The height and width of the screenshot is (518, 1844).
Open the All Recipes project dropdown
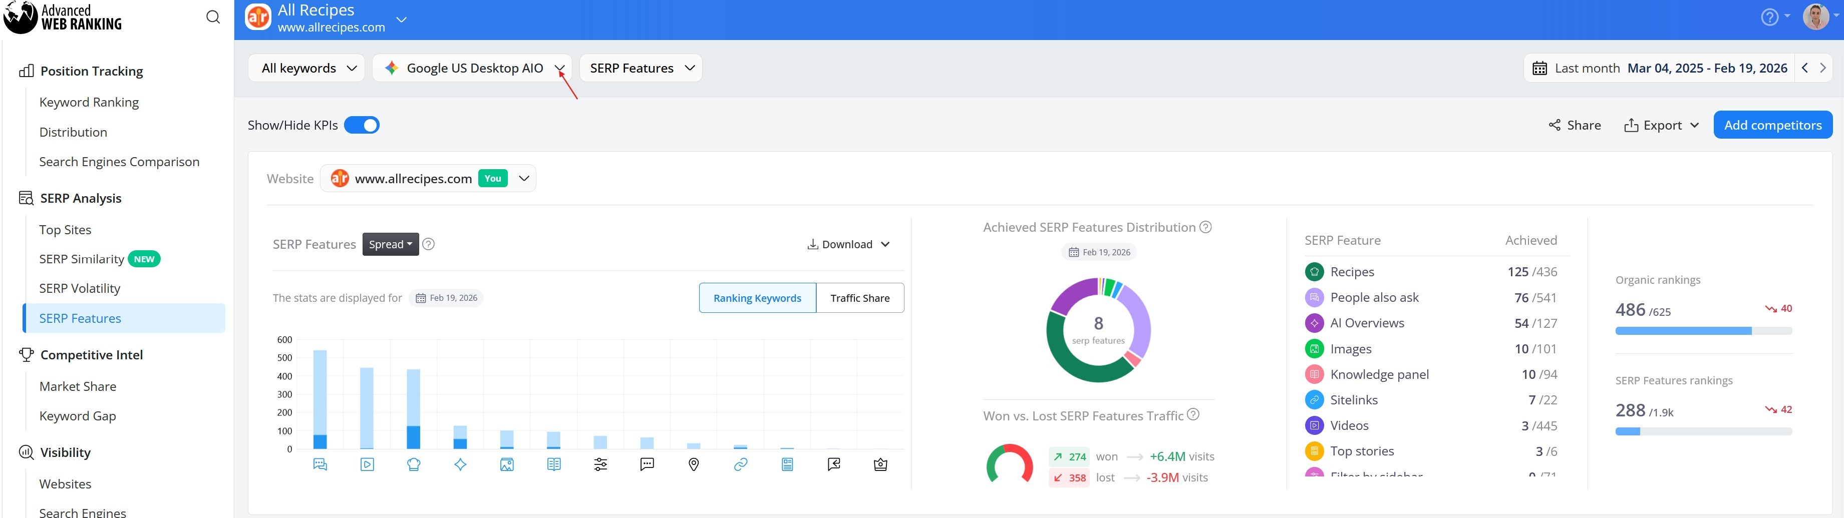click(402, 20)
